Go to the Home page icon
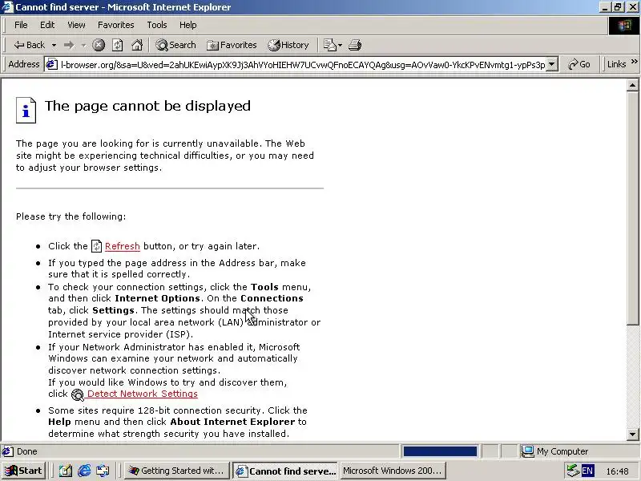The height and width of the screenshot is (481, 641). click(137, 45)
